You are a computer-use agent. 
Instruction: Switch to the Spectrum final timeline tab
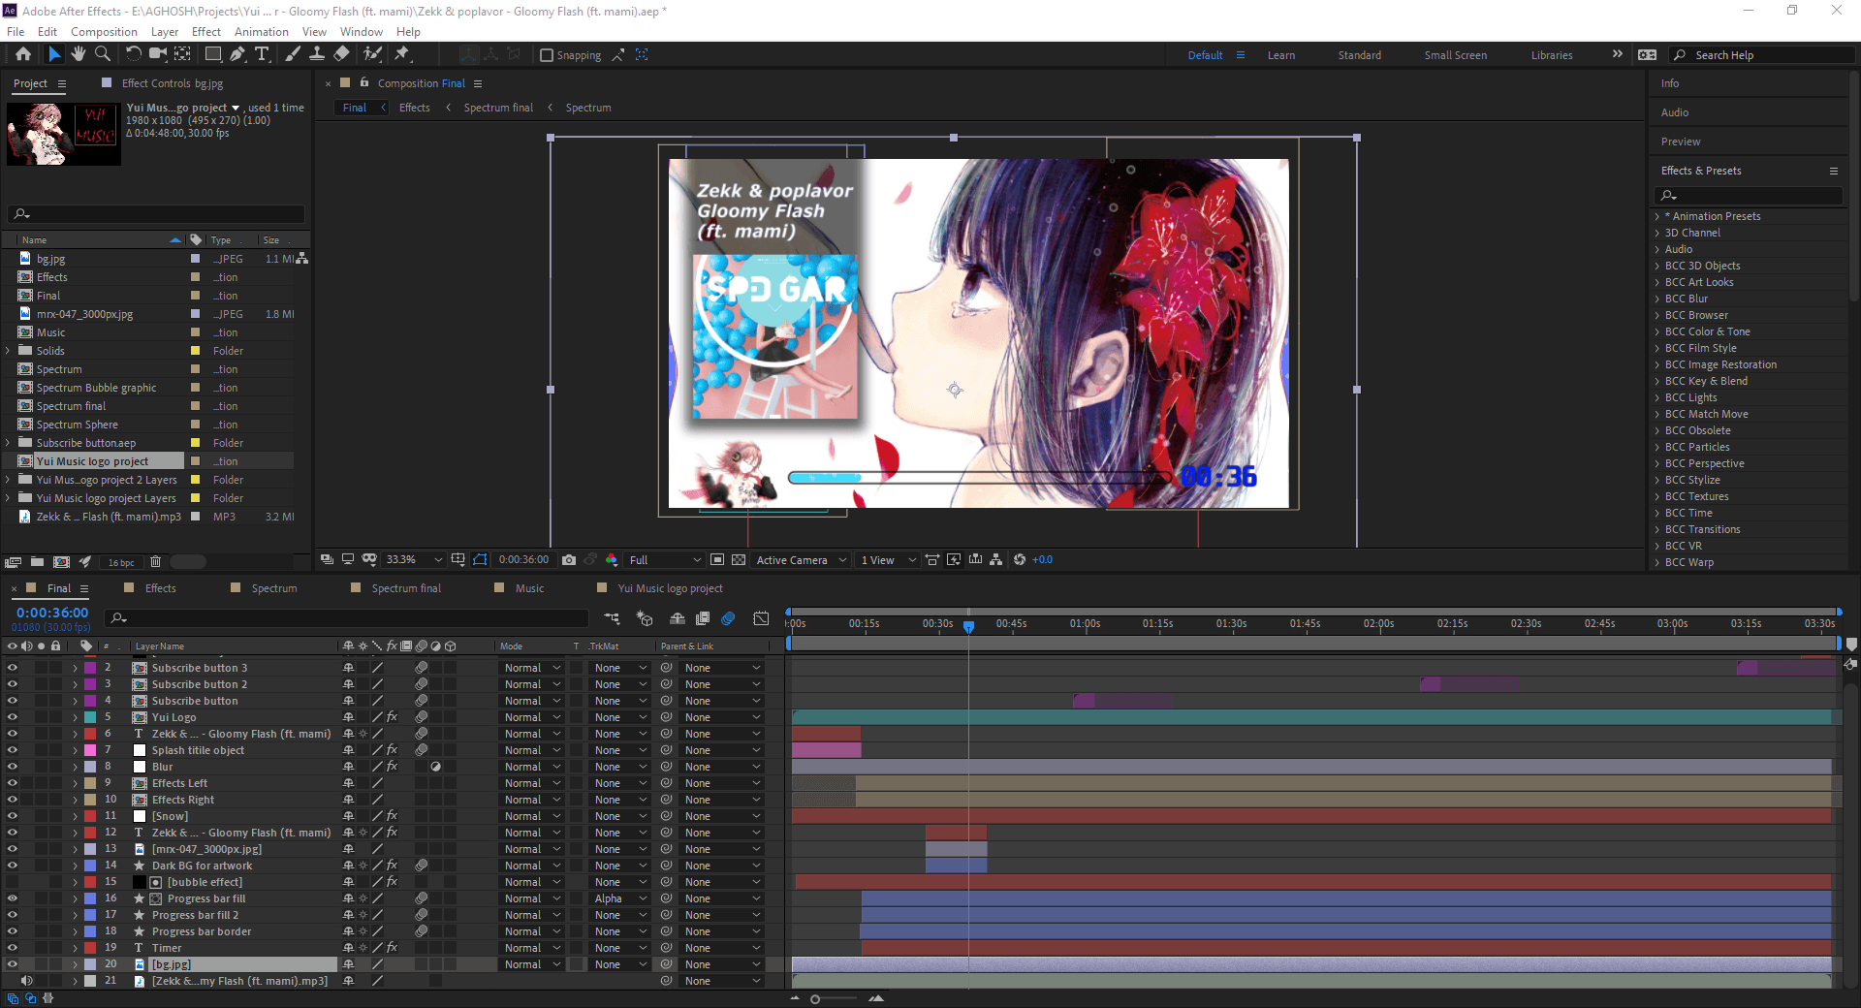click(x=406, y=588)
